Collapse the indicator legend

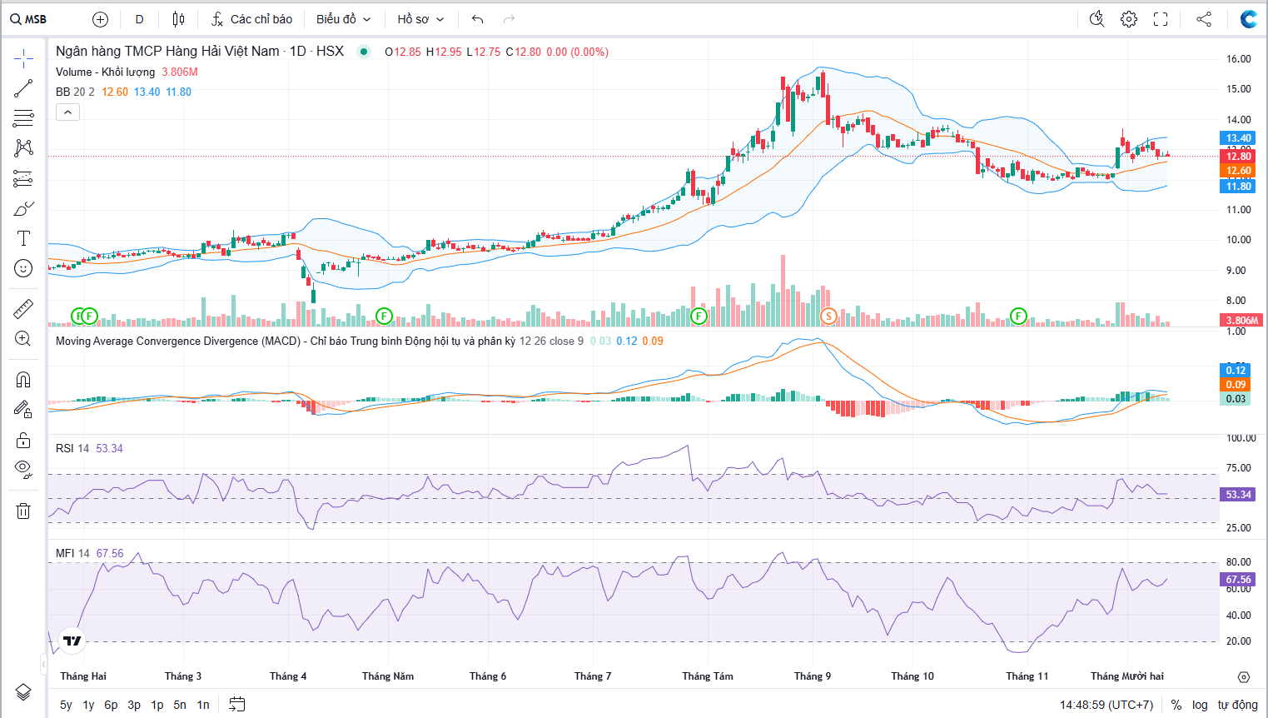point(67,112)
